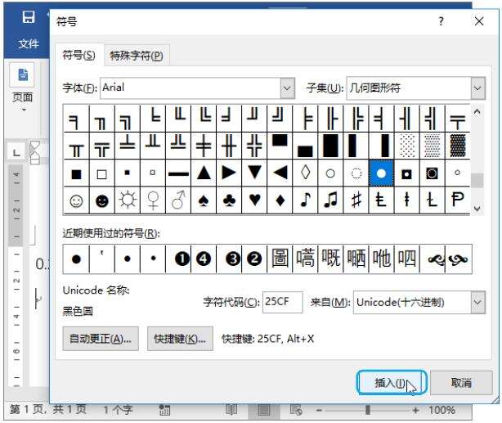The height and width of the screenshot is (423, 502).
Task: Click the 自动更正 button
Action: tap(101, 339)
